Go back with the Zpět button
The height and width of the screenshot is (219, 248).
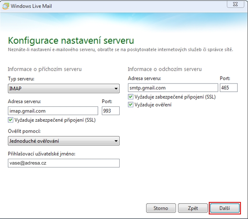point(193,208)
